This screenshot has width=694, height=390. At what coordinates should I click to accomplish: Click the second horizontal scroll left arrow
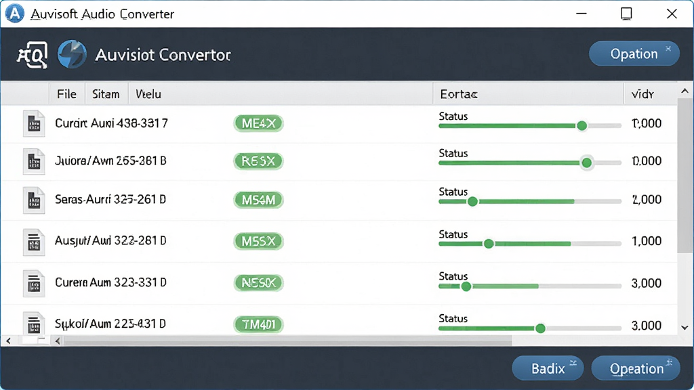(58, 341)
